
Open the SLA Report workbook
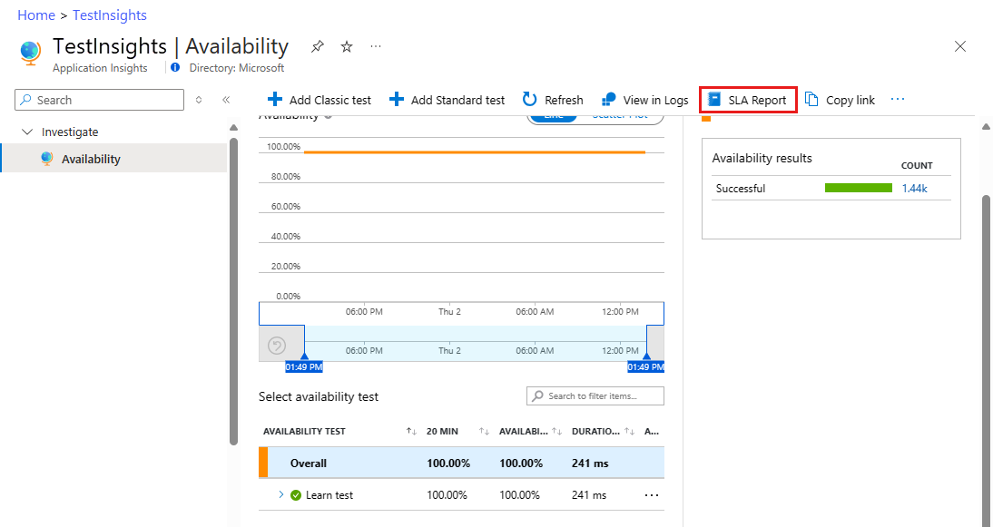[x=748, y=100]
